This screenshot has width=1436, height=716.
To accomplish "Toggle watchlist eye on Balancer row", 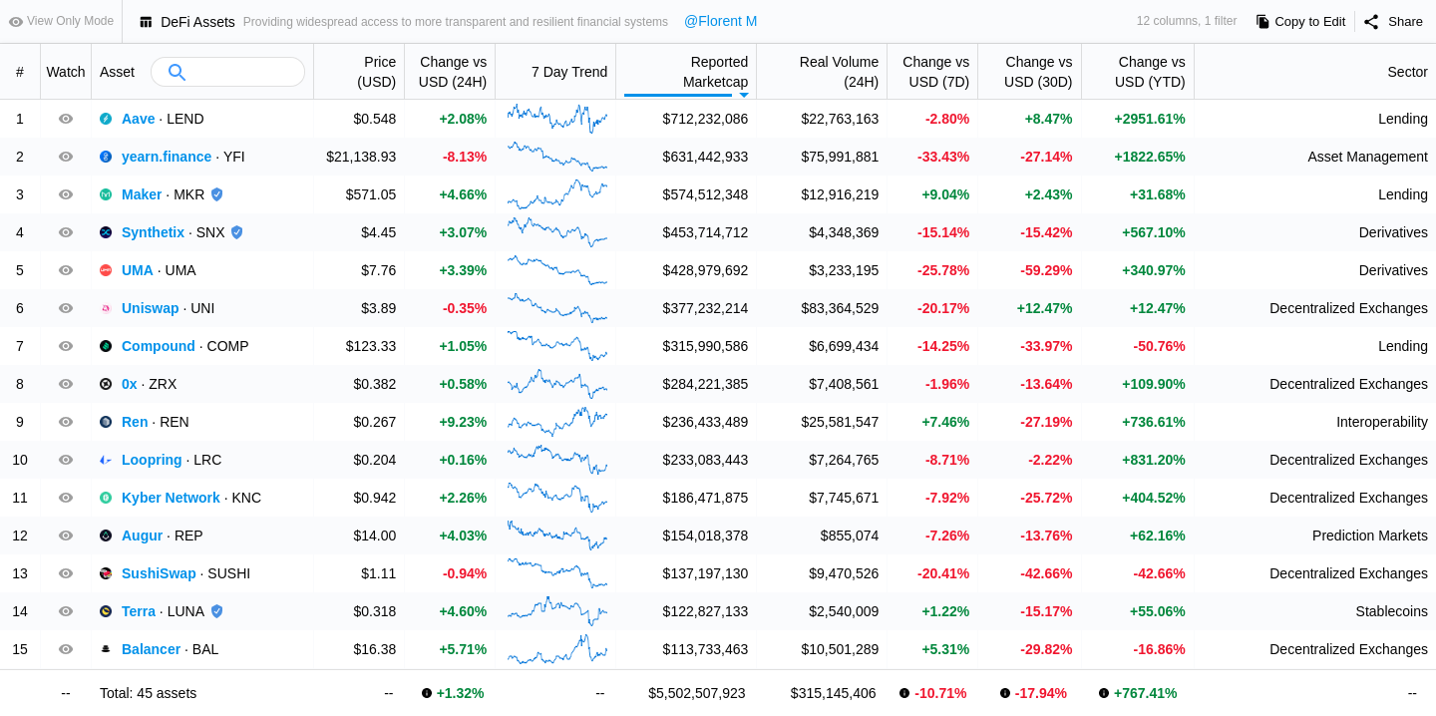I will click(66, 649).
